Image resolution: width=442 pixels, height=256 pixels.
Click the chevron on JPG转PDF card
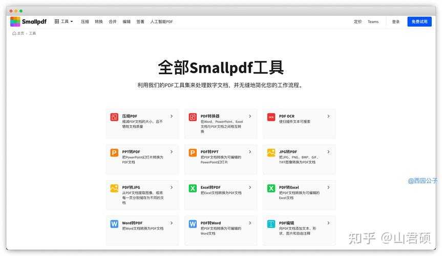(328, 152)
